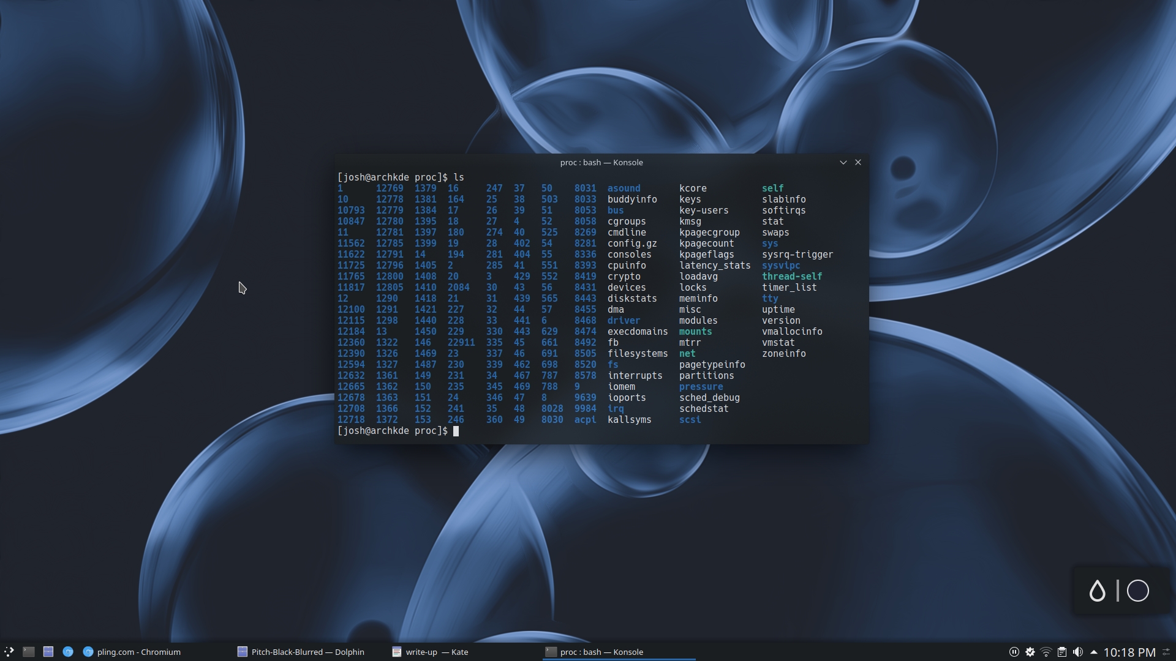Click process directory '2084' in listing

click(458, 288)
